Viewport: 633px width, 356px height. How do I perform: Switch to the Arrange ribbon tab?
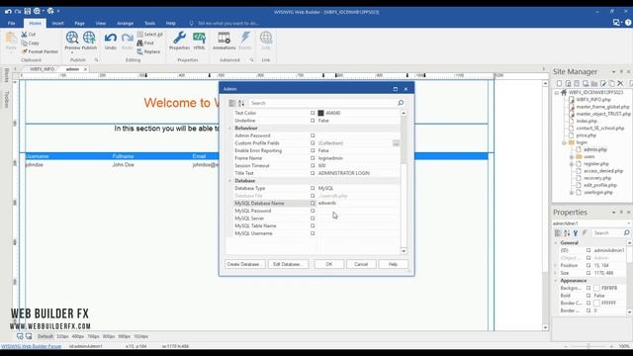pos(126,24)
